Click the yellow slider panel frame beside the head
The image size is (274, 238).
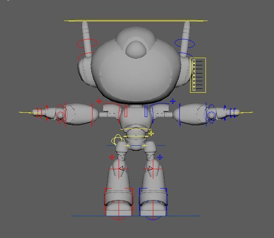[198, 75]
